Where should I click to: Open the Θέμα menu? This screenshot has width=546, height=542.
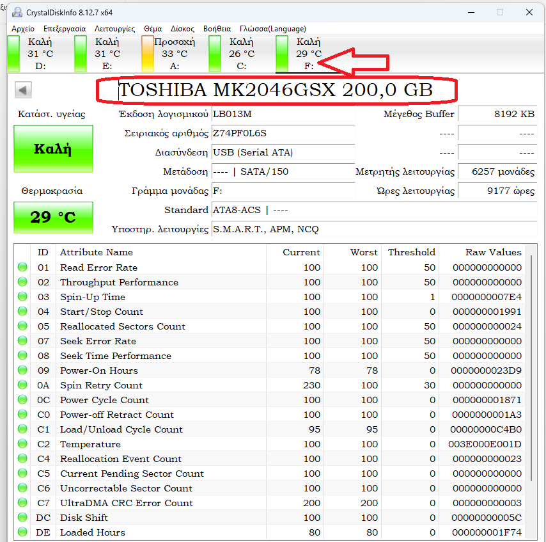click(153, 29)
